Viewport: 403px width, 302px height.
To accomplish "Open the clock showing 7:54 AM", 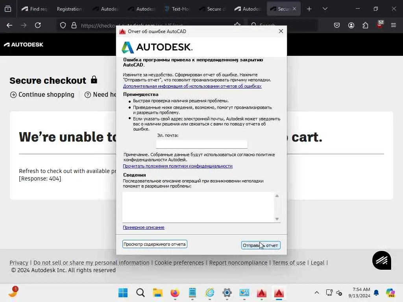I will [359, 293].
